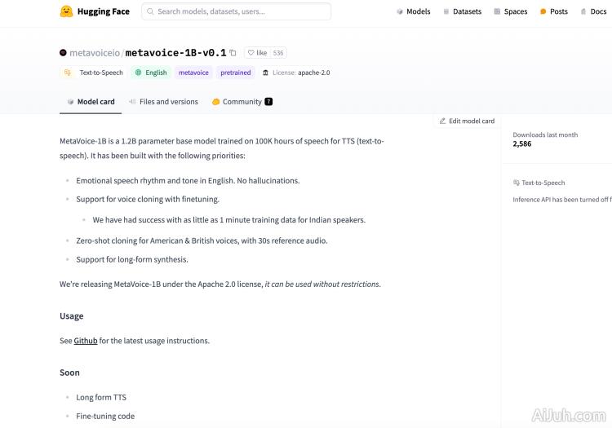Click the apache-2.0 license tag

[295, 73]
